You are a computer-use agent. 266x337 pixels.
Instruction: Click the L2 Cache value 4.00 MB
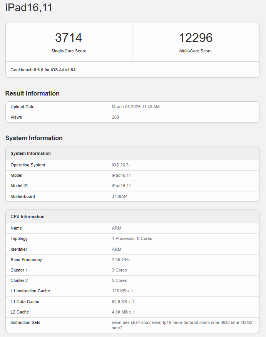123,312
